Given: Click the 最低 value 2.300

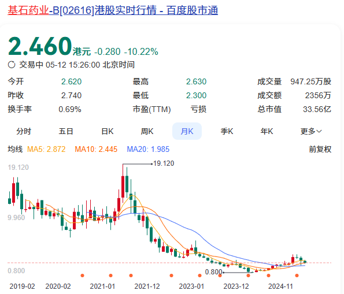Looking at the screenshot, I should (197, 95).
